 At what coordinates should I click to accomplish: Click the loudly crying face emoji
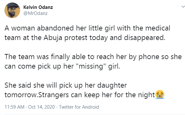click(160, 94)
